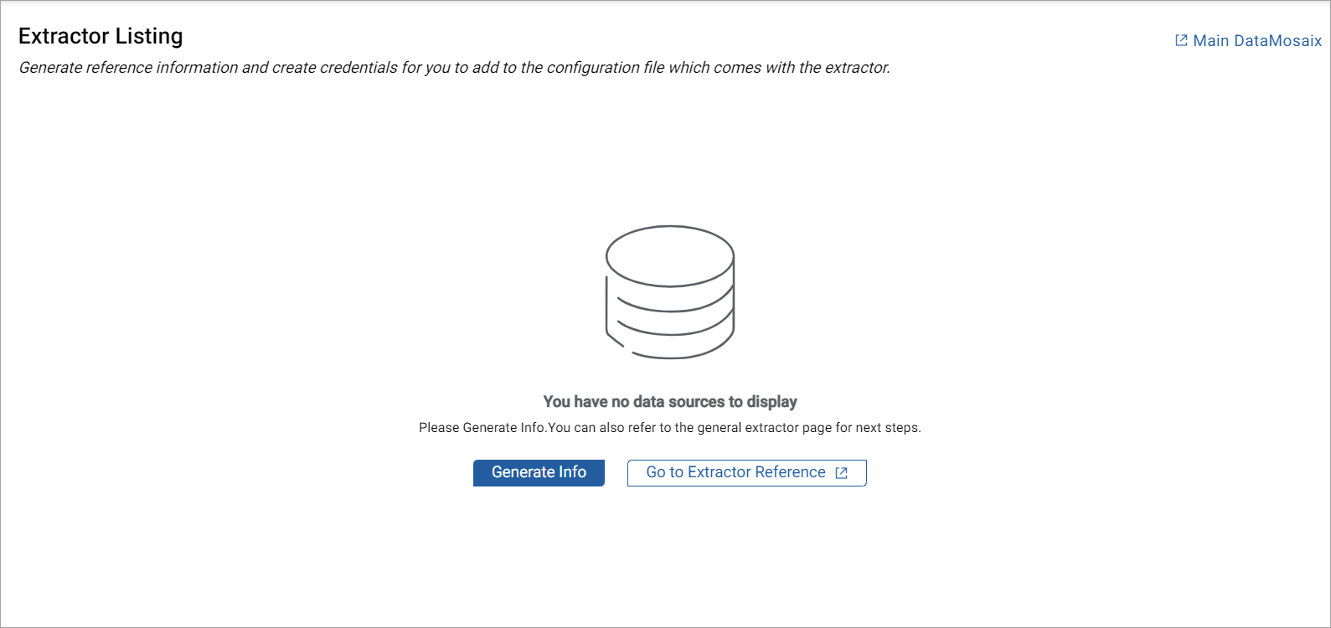The height and width of the screenshot is (628, 1331).
Task: Click the Extractor Listing page heading
Action: [x=101, y=36]
